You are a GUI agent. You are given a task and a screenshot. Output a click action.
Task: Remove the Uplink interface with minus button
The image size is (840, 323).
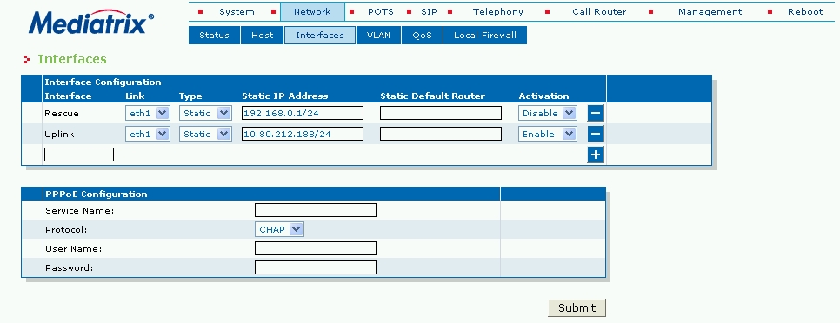pos(596,134)
